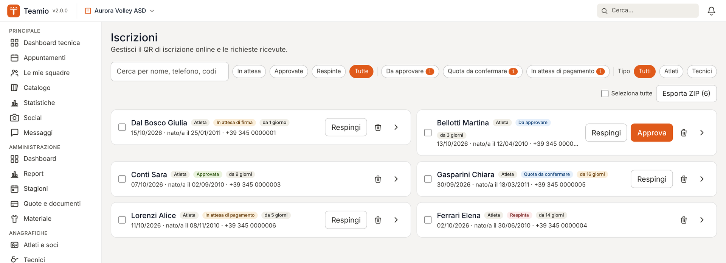726x263 pixels.
Task: Show In attesa di pagamento registrations
Action: (x=568, y=72)
